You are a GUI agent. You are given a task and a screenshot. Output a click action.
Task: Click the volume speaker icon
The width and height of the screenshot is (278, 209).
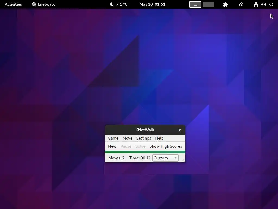264,4
